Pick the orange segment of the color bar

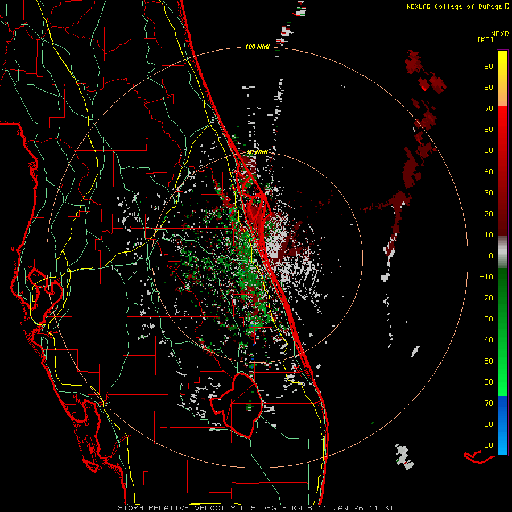coord(502,97)
